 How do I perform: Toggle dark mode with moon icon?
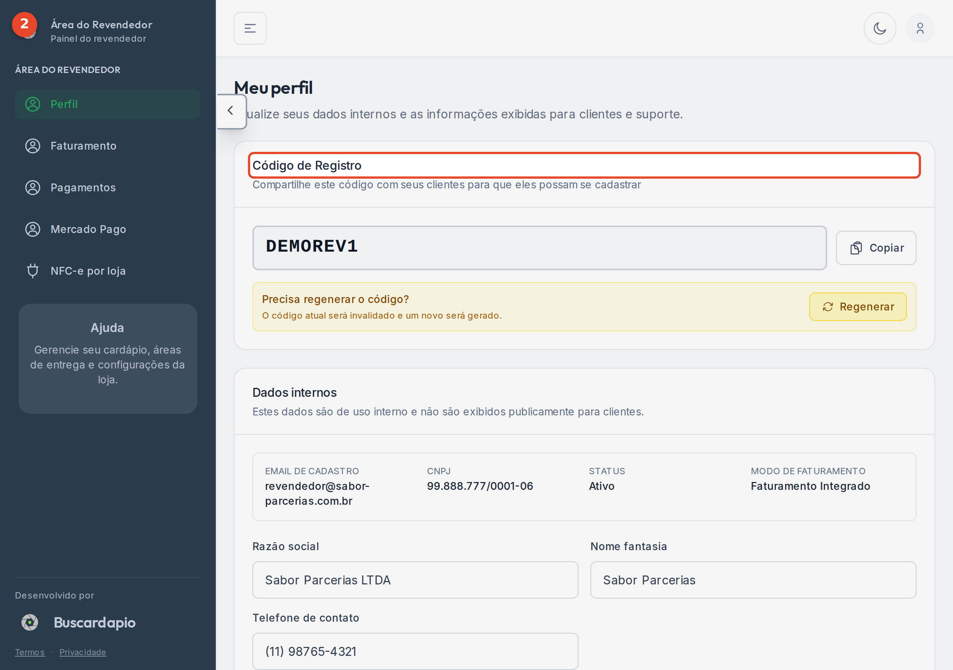click(x=880, y=28)
